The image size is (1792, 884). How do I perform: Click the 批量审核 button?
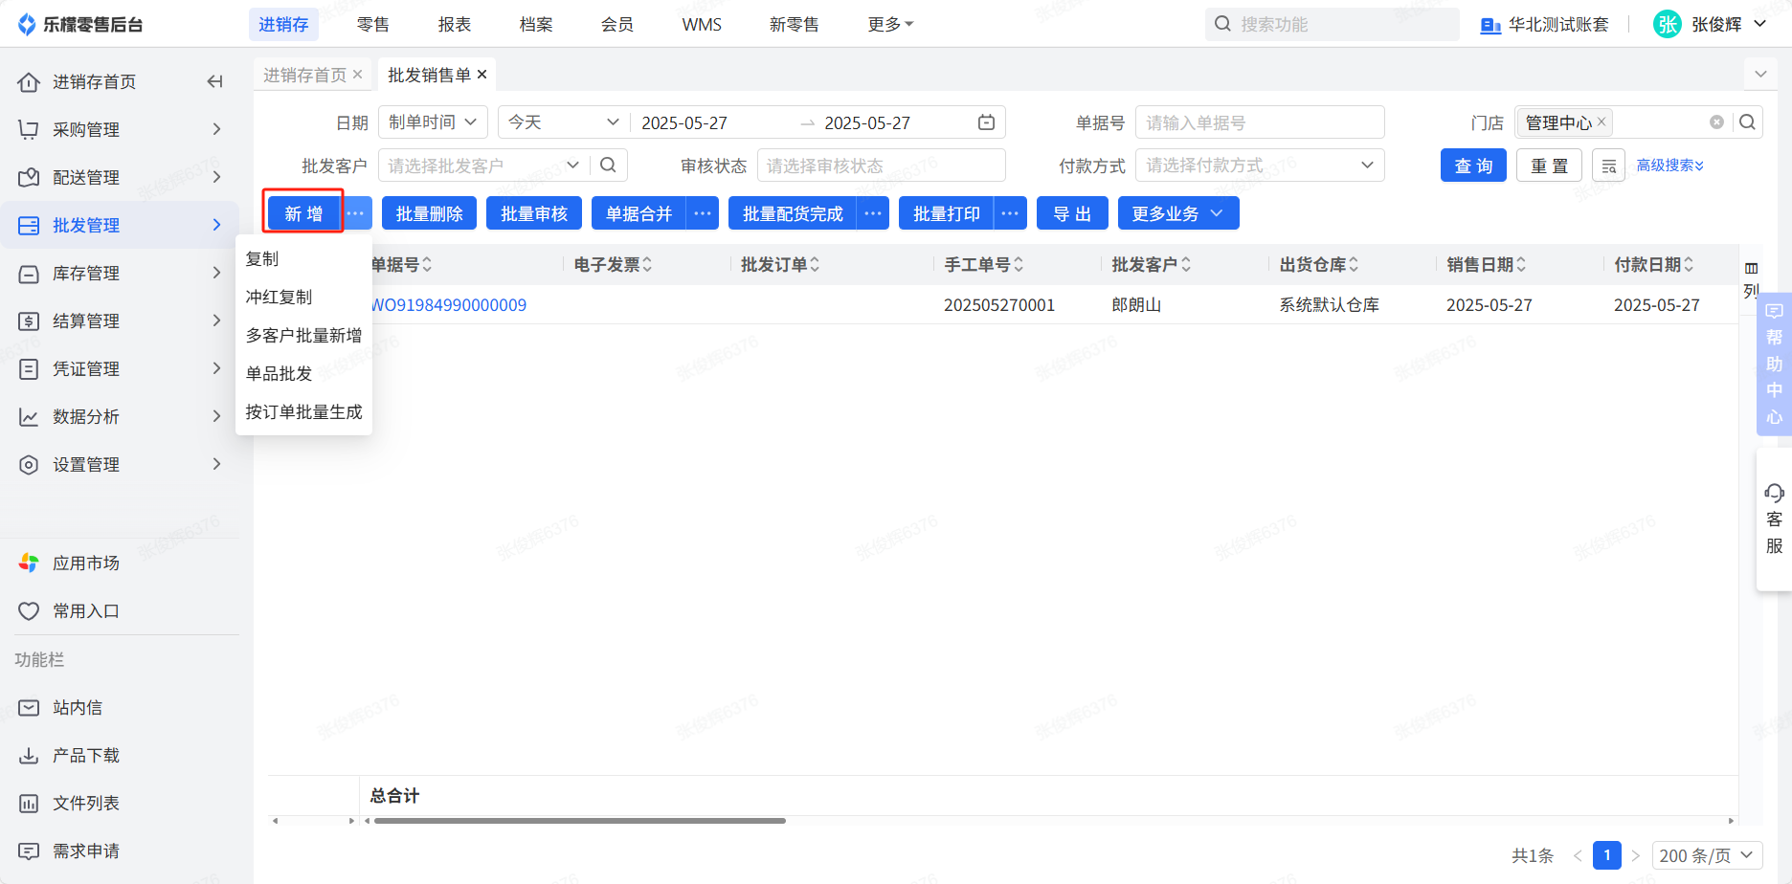(x=534, y=213)
